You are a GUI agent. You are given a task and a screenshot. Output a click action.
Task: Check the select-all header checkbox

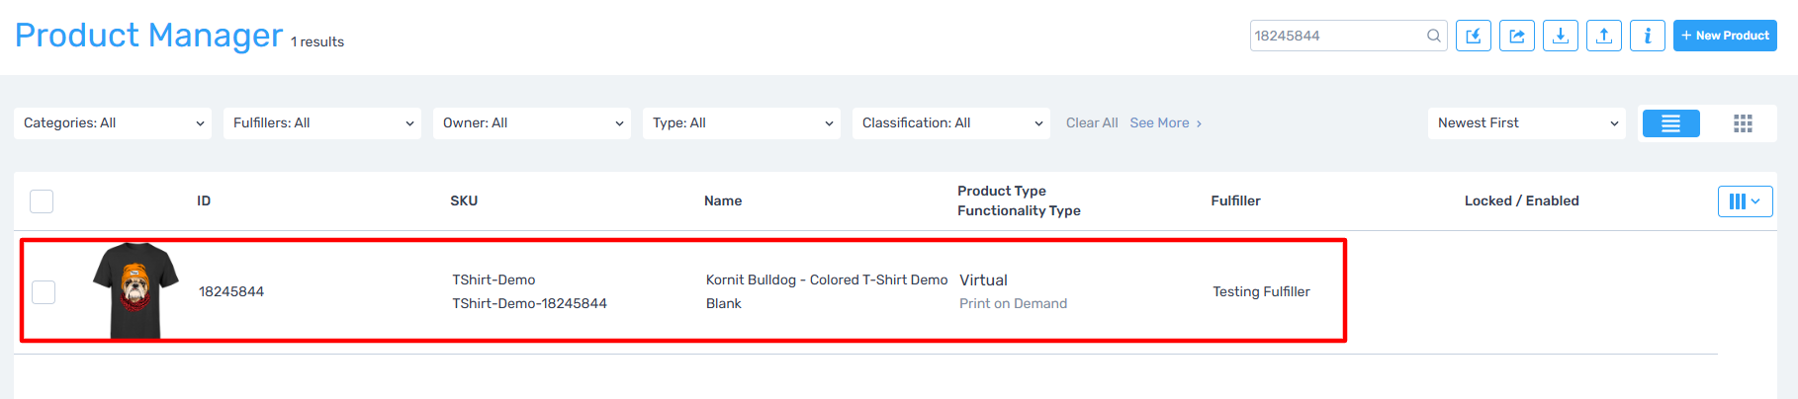click(x=42, y=201)
